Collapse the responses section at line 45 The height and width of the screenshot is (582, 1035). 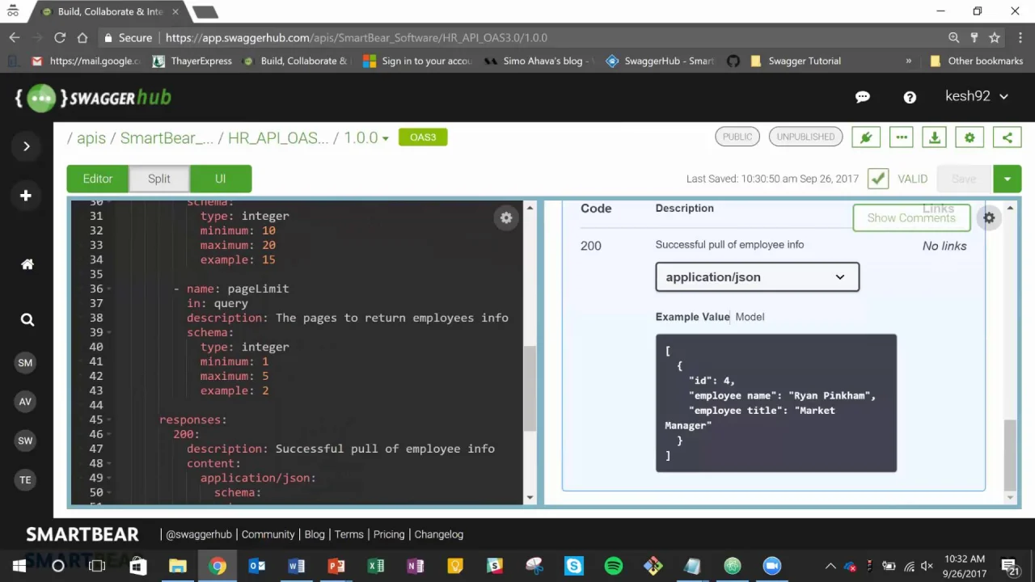pyautogui.click(x=110, y=420)
